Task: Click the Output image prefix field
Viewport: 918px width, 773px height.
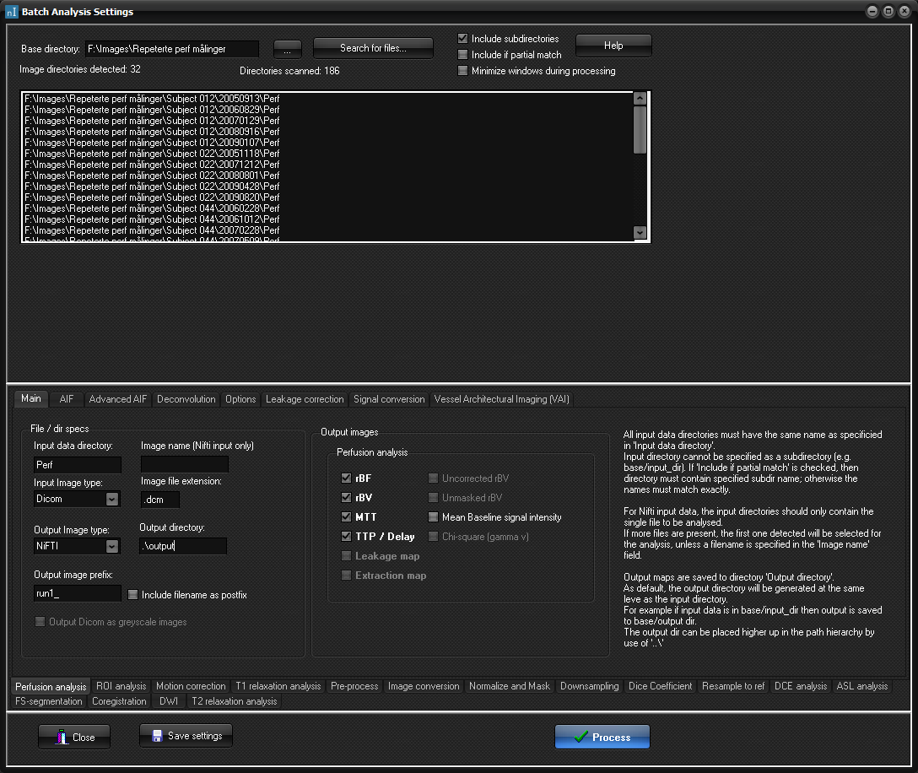Action: [78, 593]
